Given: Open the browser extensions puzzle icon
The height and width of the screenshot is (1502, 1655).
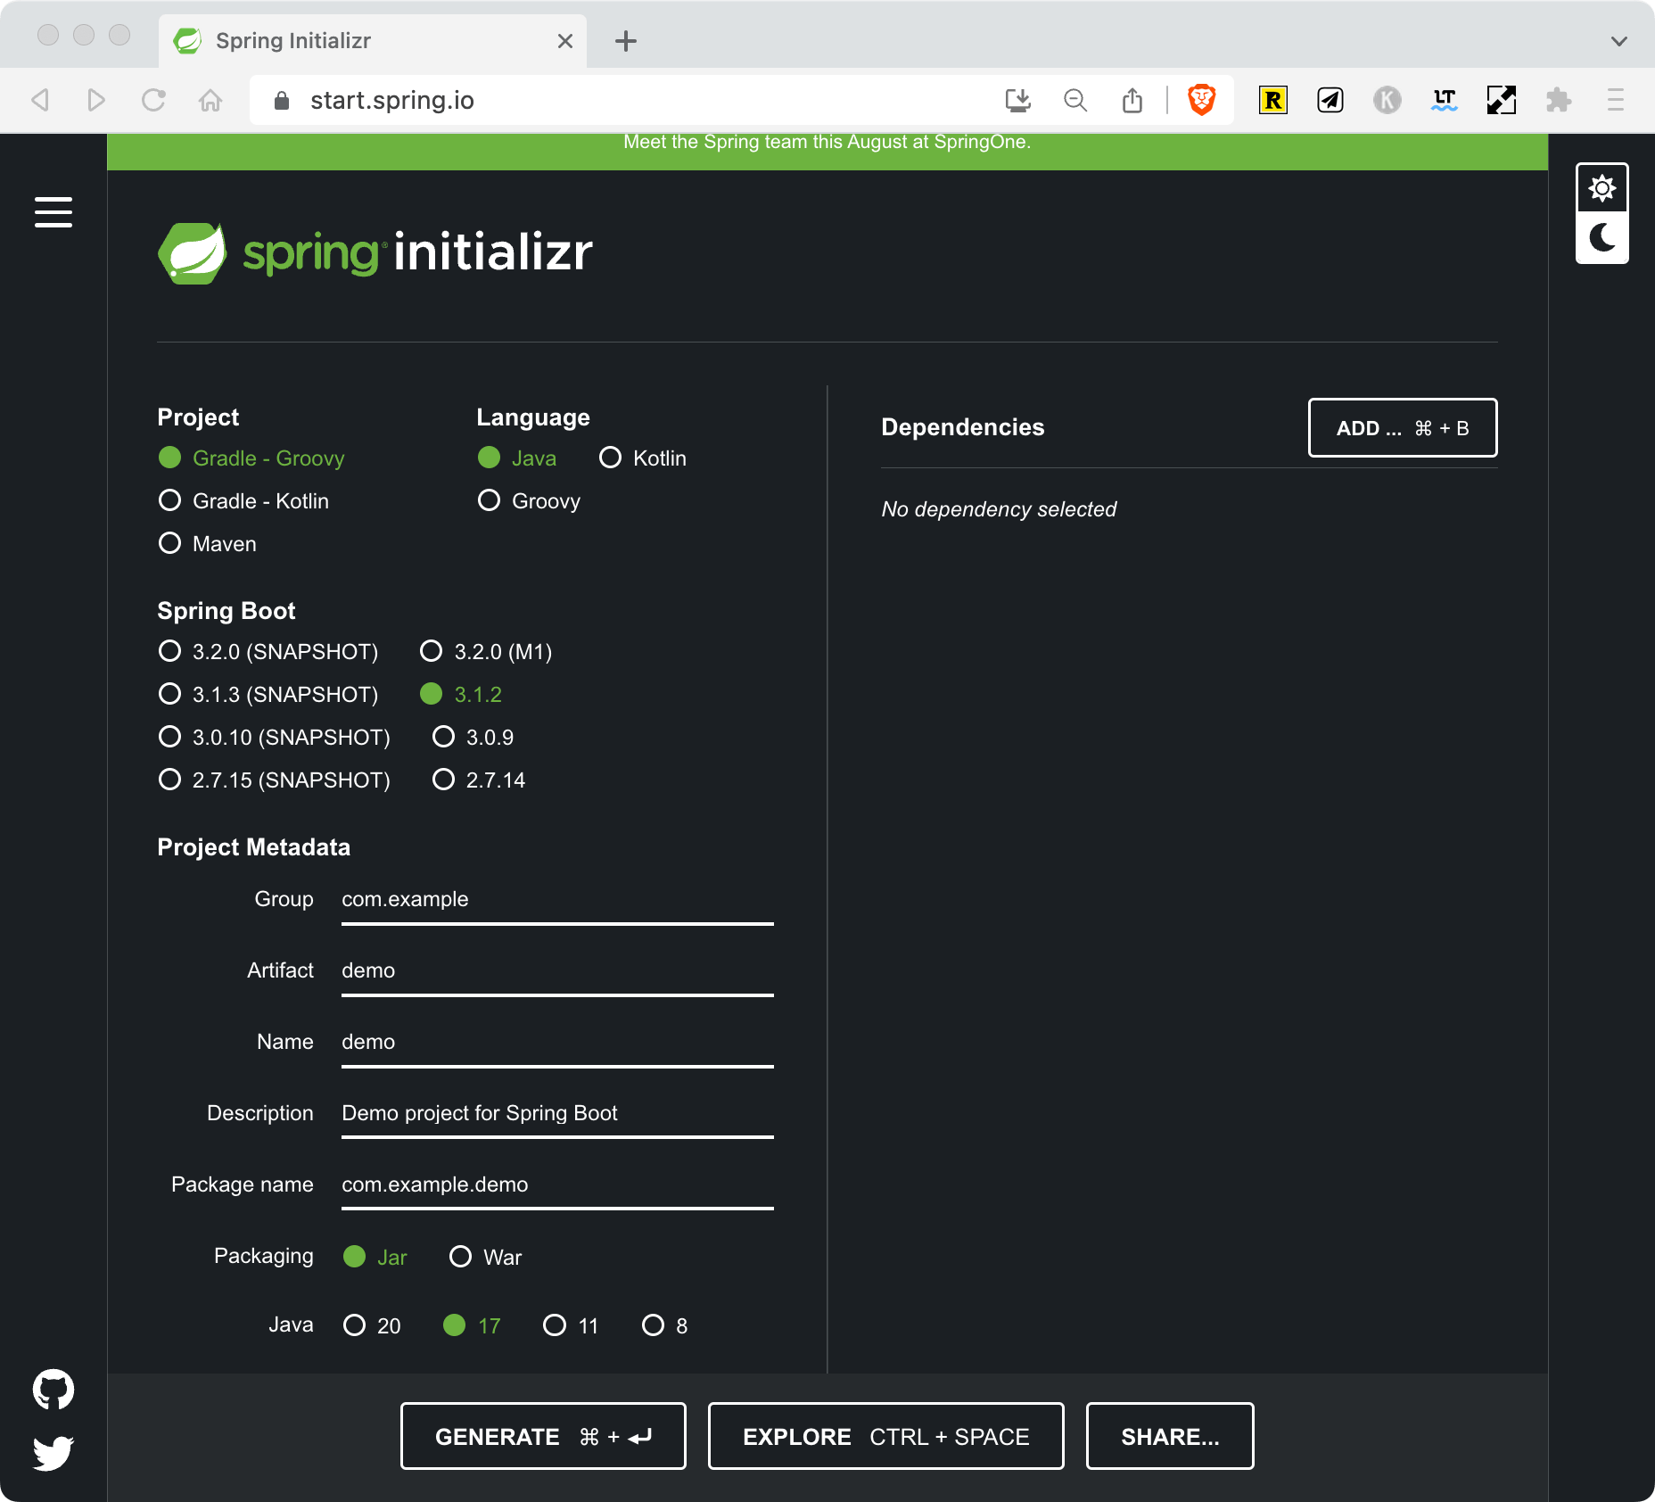Looking at the screenshot, I should (x=1558, y=100).
